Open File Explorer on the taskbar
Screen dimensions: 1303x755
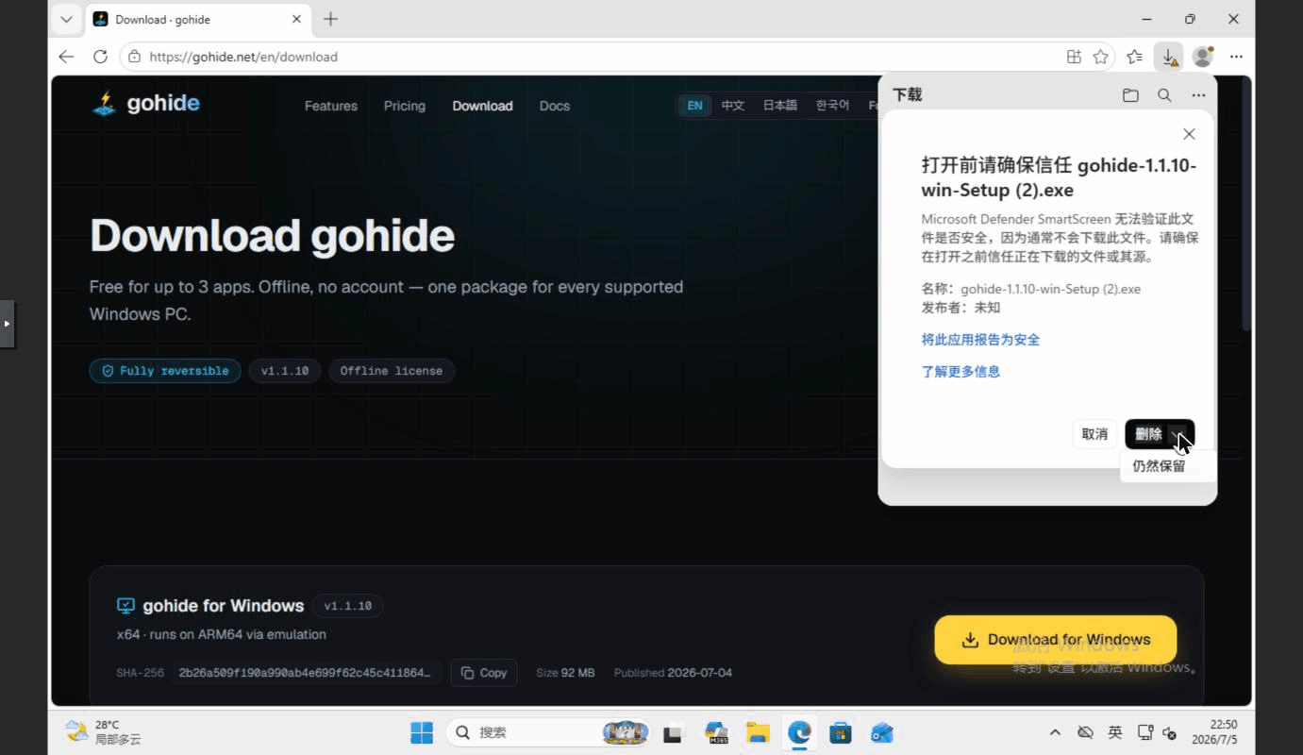758,732
